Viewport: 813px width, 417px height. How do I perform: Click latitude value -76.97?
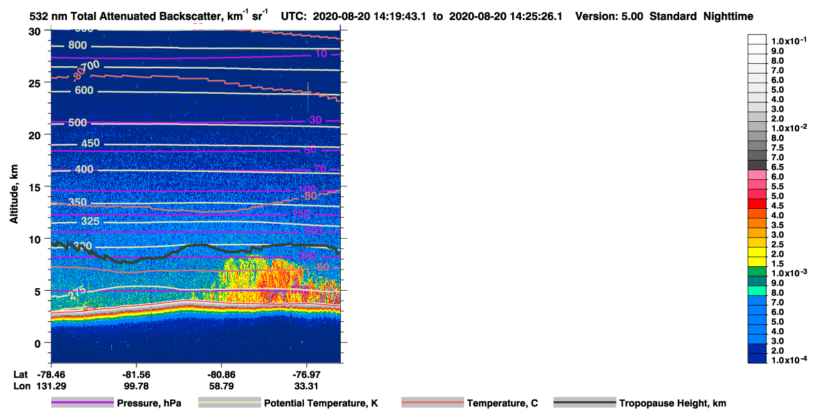(306, 374)
